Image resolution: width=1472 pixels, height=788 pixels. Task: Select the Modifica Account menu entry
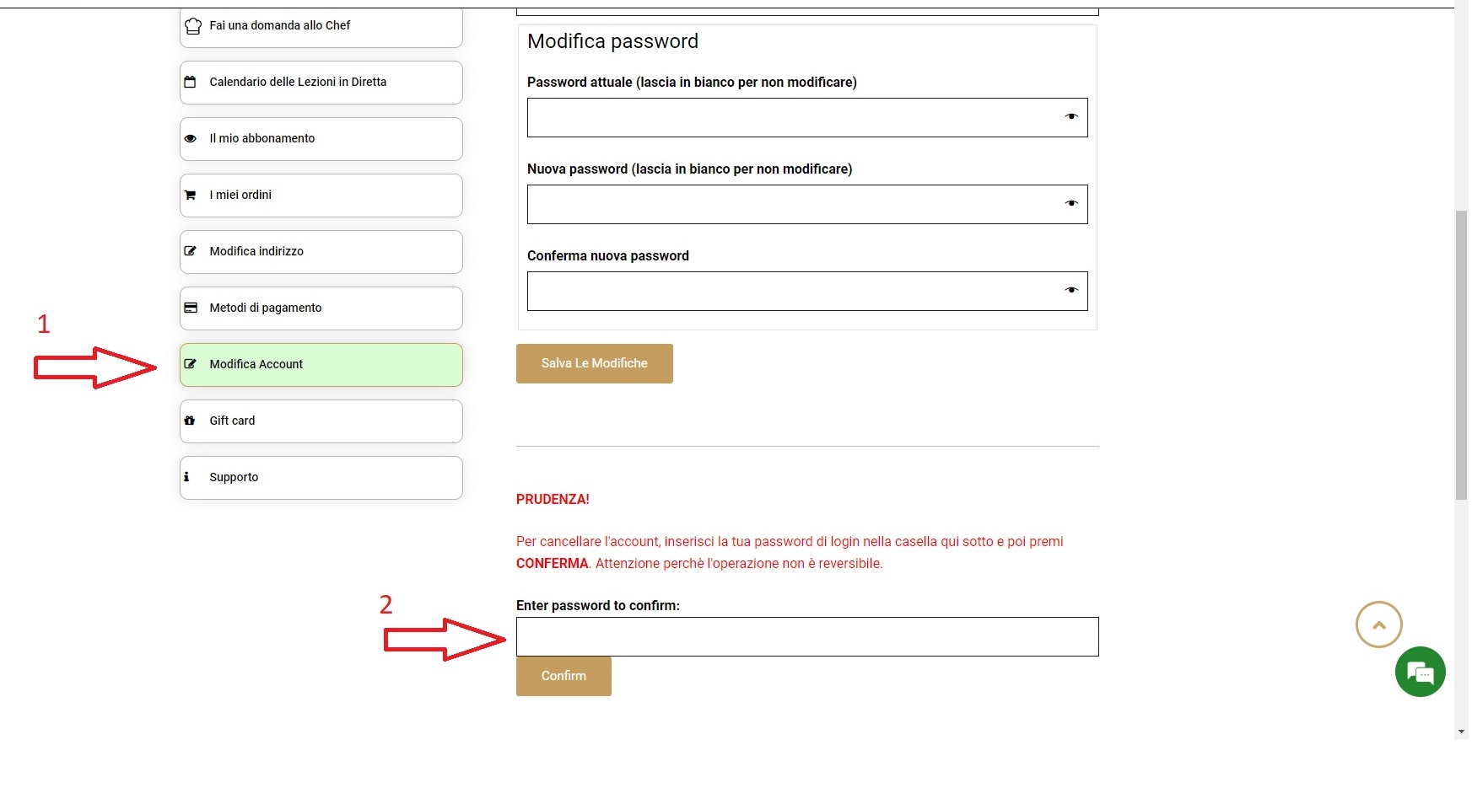[321, 365]
